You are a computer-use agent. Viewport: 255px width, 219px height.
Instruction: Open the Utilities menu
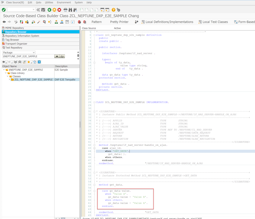pyautogui.click(x=49, y=3)
